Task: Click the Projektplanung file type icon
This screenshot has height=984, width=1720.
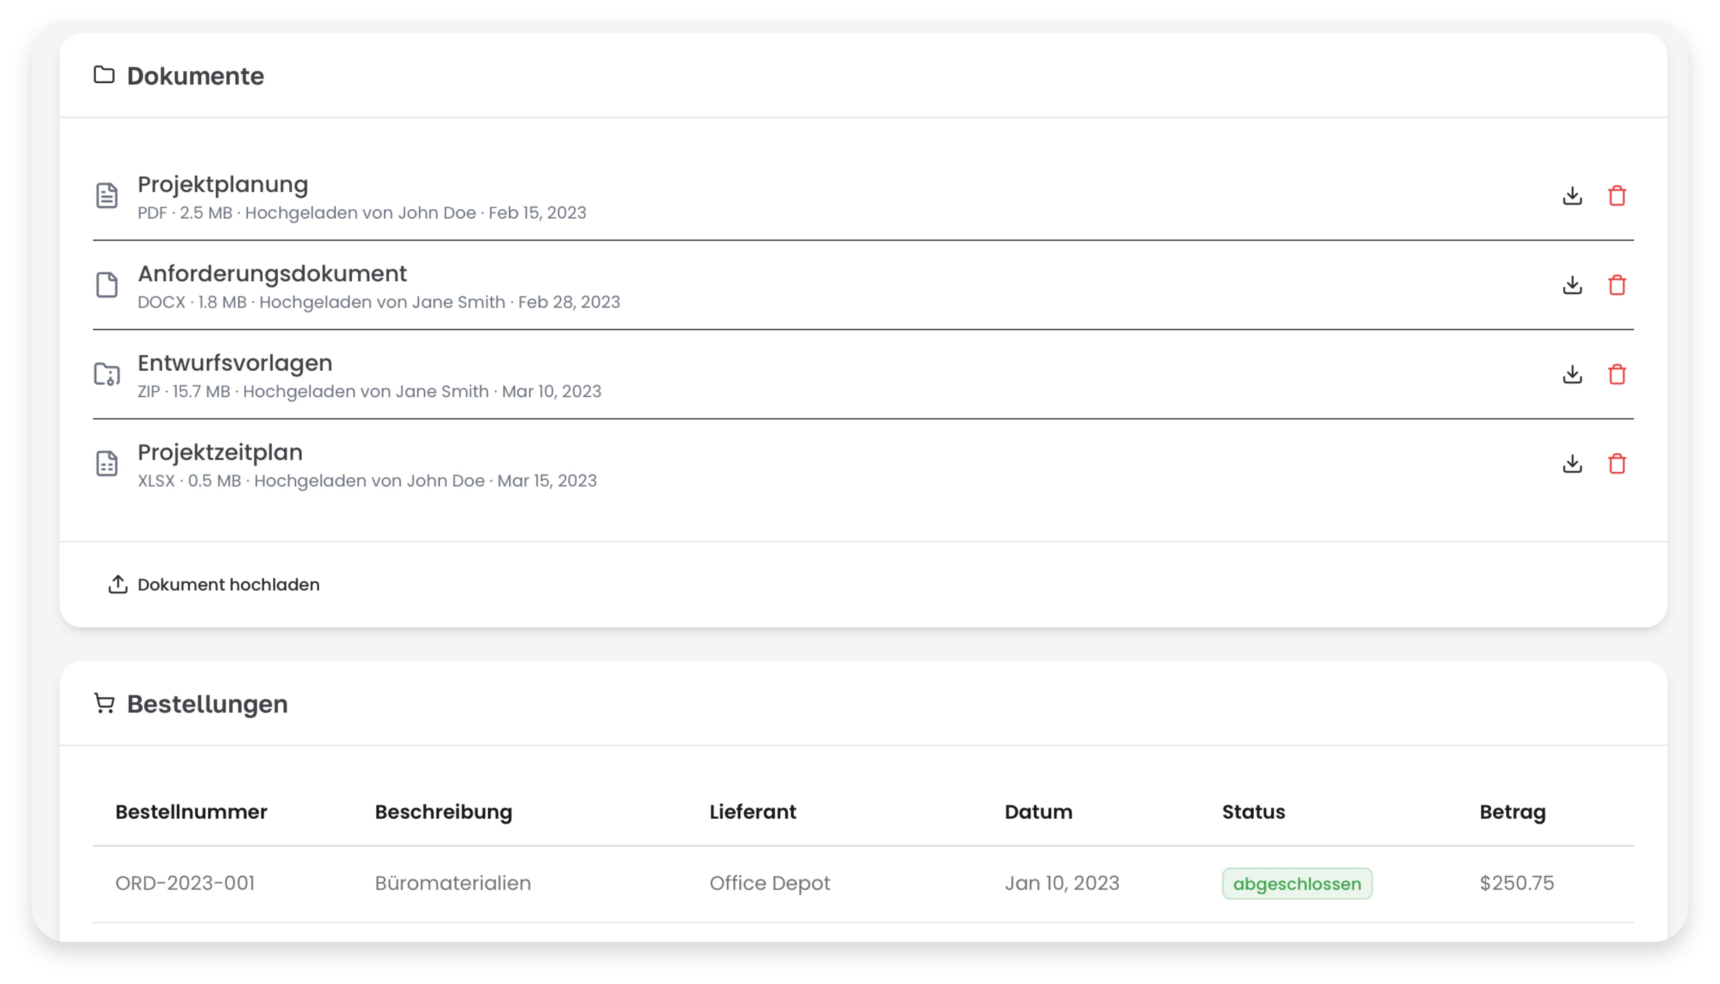Action: [x=107, y=196]
